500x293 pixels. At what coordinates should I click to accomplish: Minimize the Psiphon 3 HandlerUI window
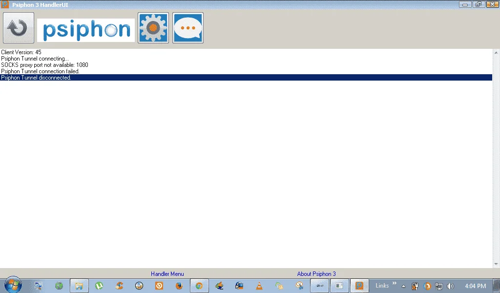coord(465,4)
